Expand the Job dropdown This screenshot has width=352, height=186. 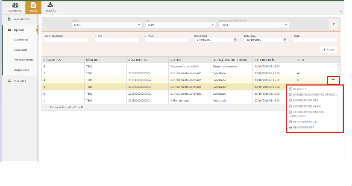(180, 25)
